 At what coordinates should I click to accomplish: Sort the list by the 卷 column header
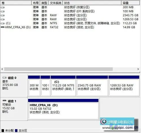pos(16,3)
